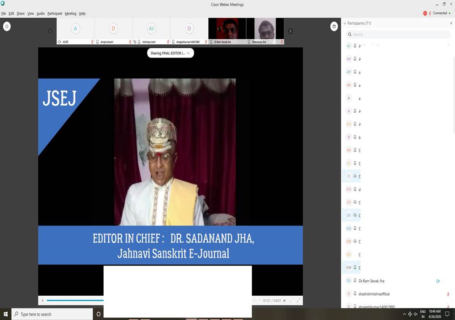Click the 01:21 / 04:07 time readout
Viewport: 455px width, 320px height.
click(272, 300)
